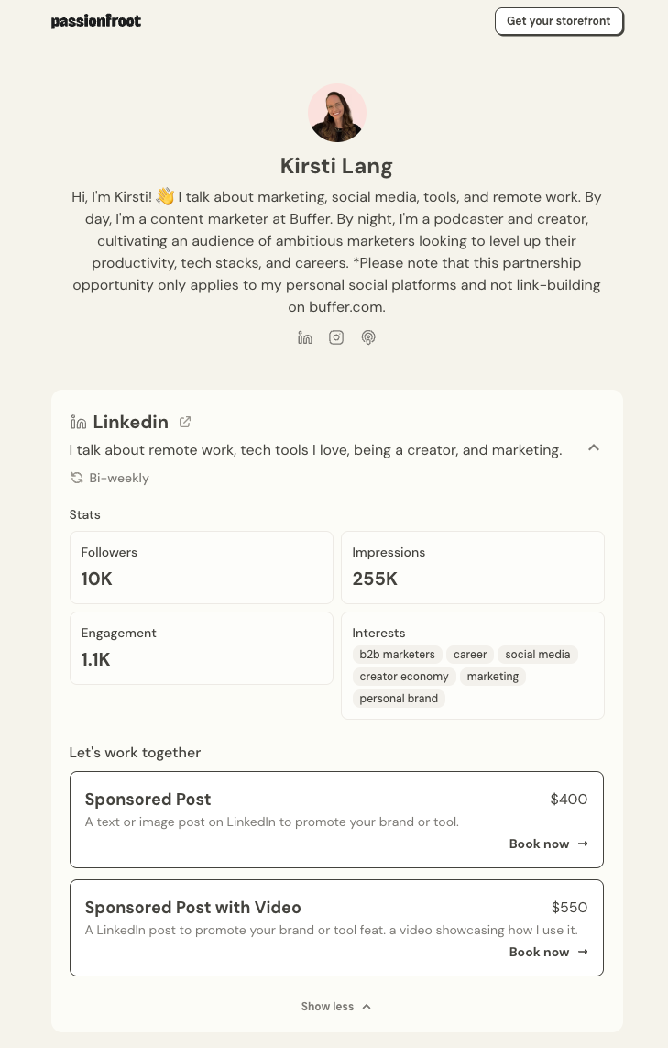
Task: Collapse the Linkedin section using its chevron
Action: pos(594,448)
